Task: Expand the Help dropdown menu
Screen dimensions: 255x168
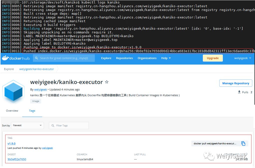Action: point(166,58)
